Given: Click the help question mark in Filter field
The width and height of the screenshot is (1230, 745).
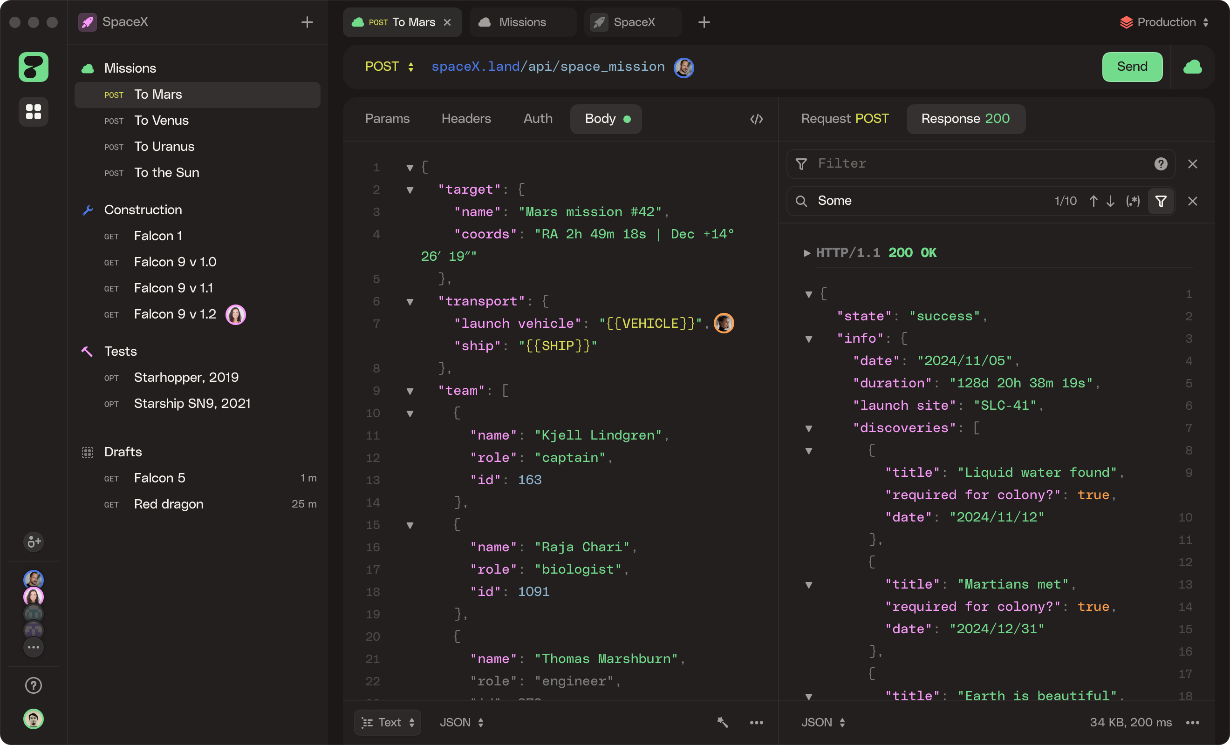Looking at the screenshot, I should 1161,164.
